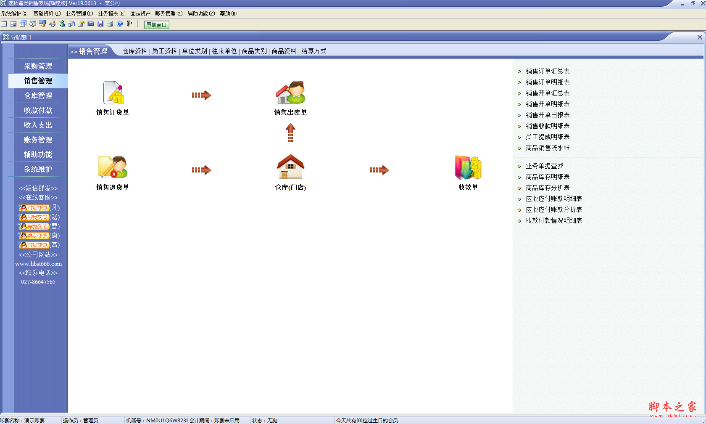Open the 商品销售流水帐 report
706x424 pixels.
(x=548, y=148)
